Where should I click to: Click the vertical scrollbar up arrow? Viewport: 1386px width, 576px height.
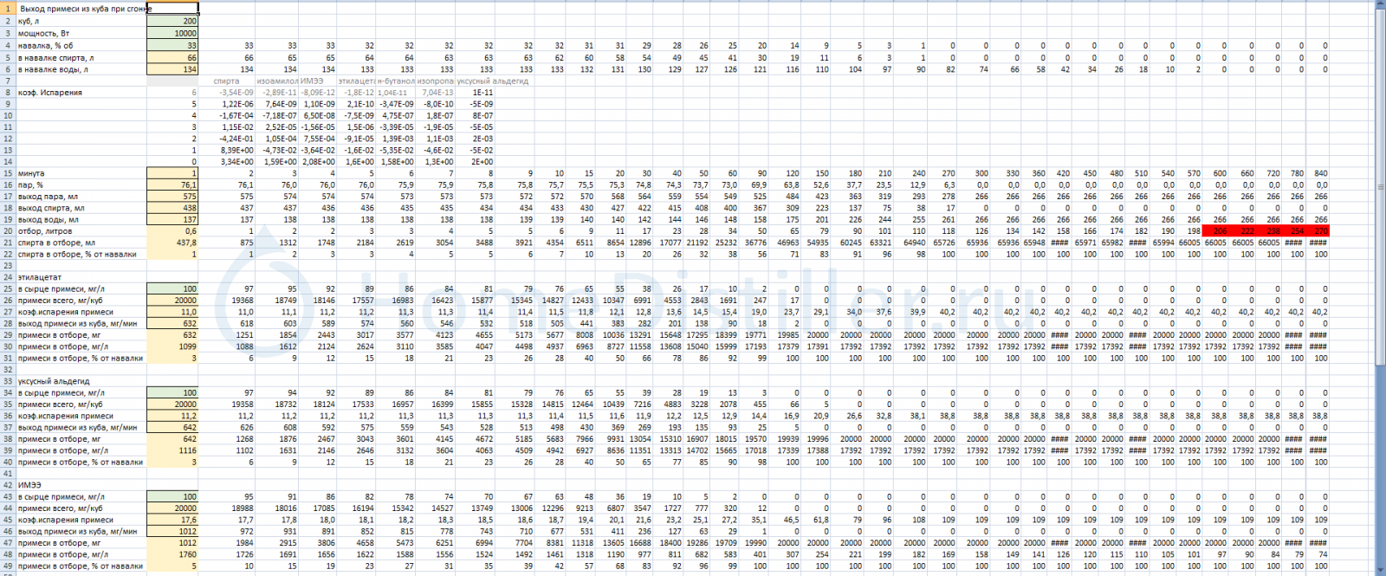coord(1380,5)
